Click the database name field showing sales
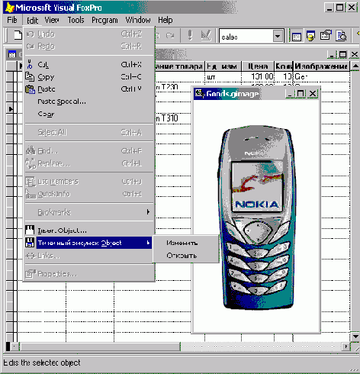The width and height of the screenshot is (360, 374). (246, 37)
